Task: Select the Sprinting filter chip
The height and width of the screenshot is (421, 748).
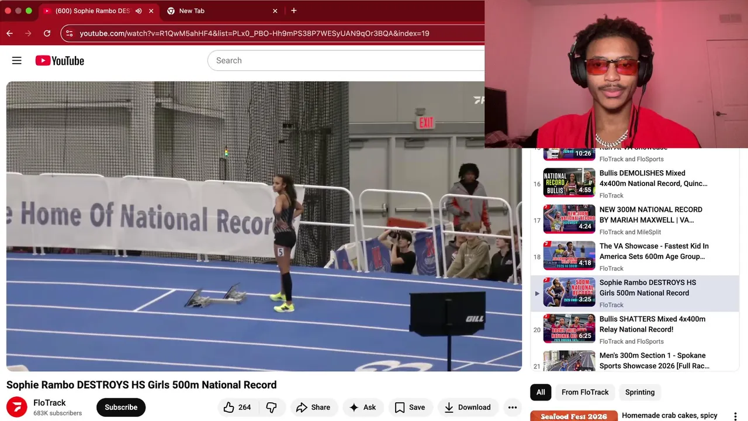Action: (x=640, y=392)
